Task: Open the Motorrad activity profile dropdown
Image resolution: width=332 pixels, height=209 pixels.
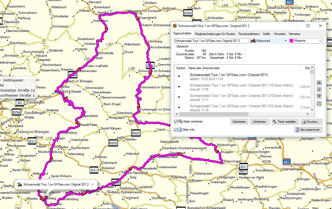Action: 268,41
